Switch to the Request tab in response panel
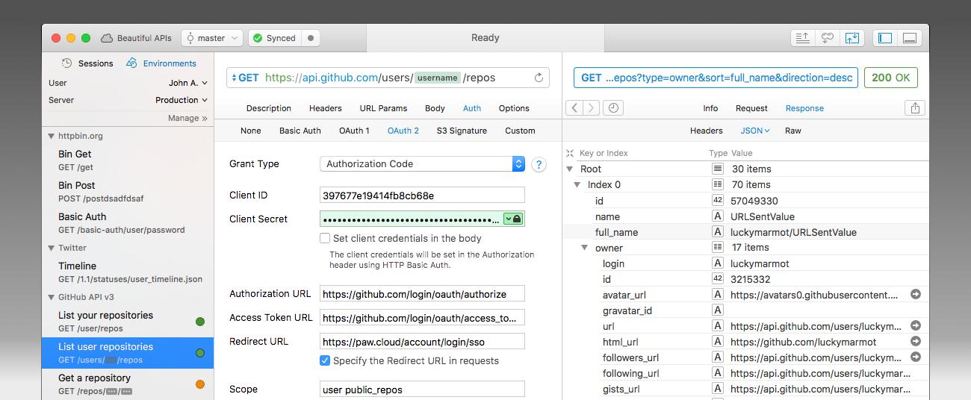 click(751, 108)
